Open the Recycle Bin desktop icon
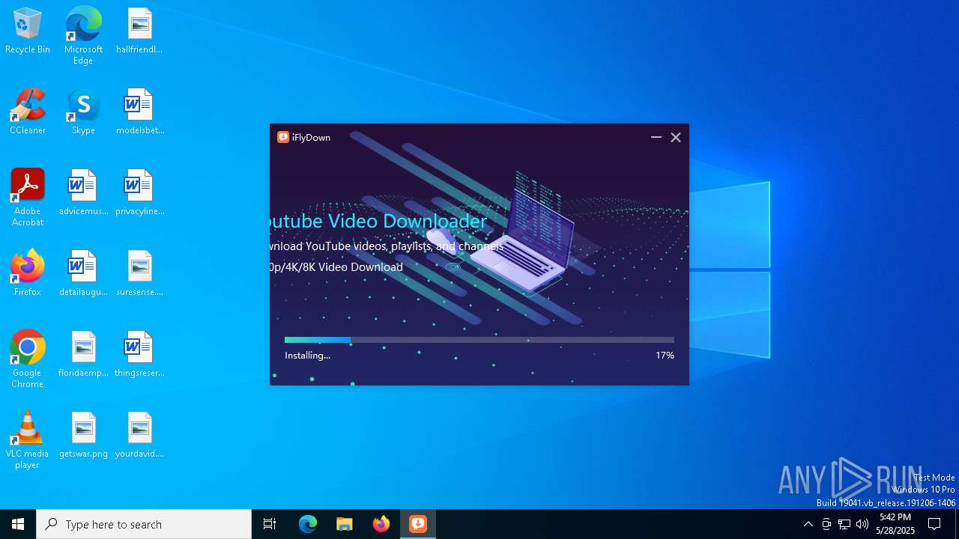This screenshot has width=959, height=539. (x=28, y=31)
